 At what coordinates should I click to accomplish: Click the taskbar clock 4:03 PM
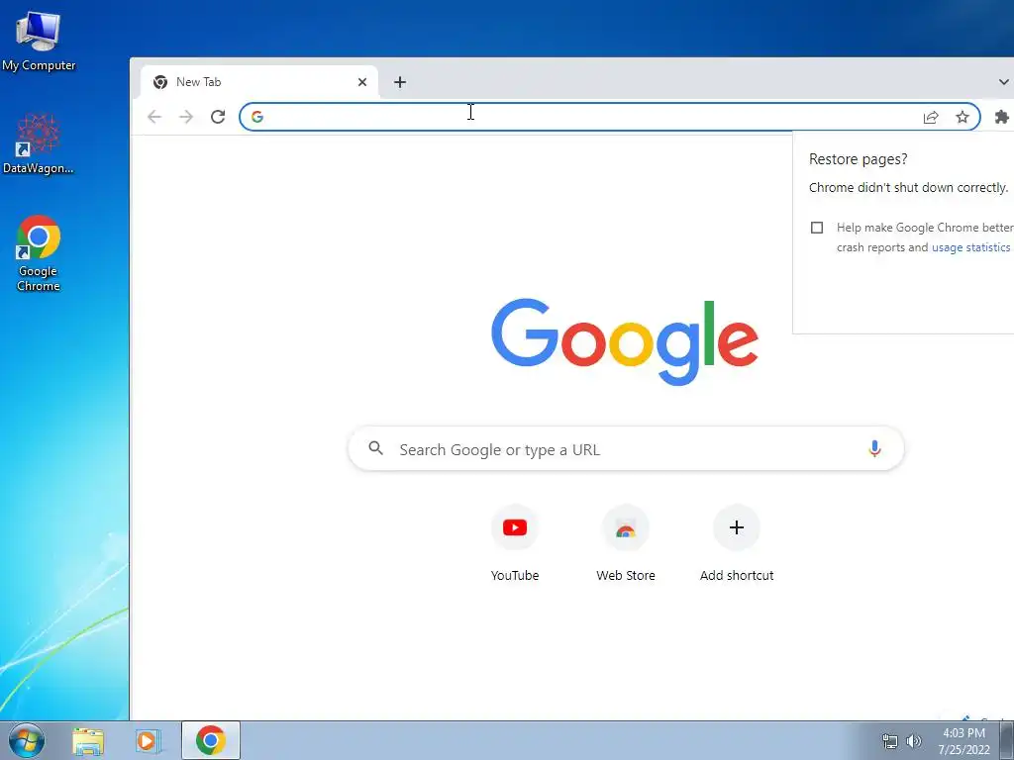[963, 733]
